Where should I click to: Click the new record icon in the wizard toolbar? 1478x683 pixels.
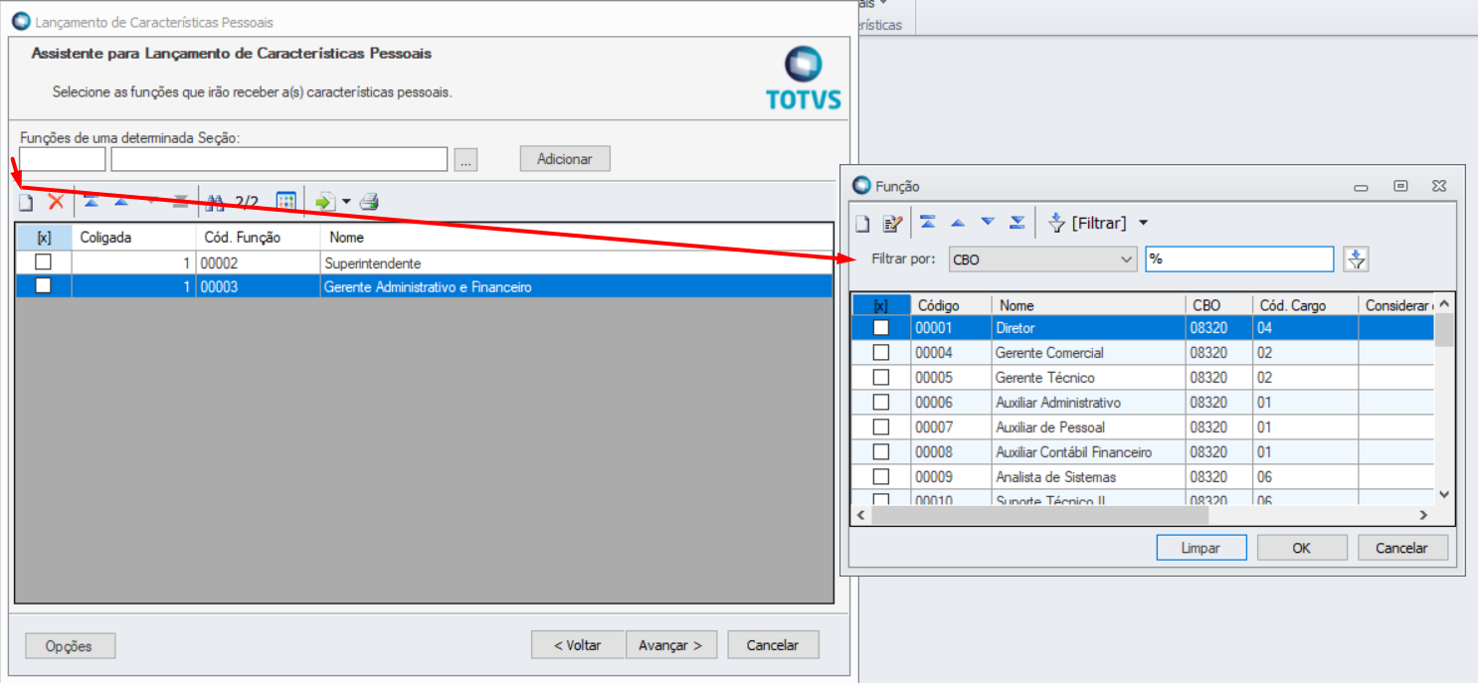(27, 203)
